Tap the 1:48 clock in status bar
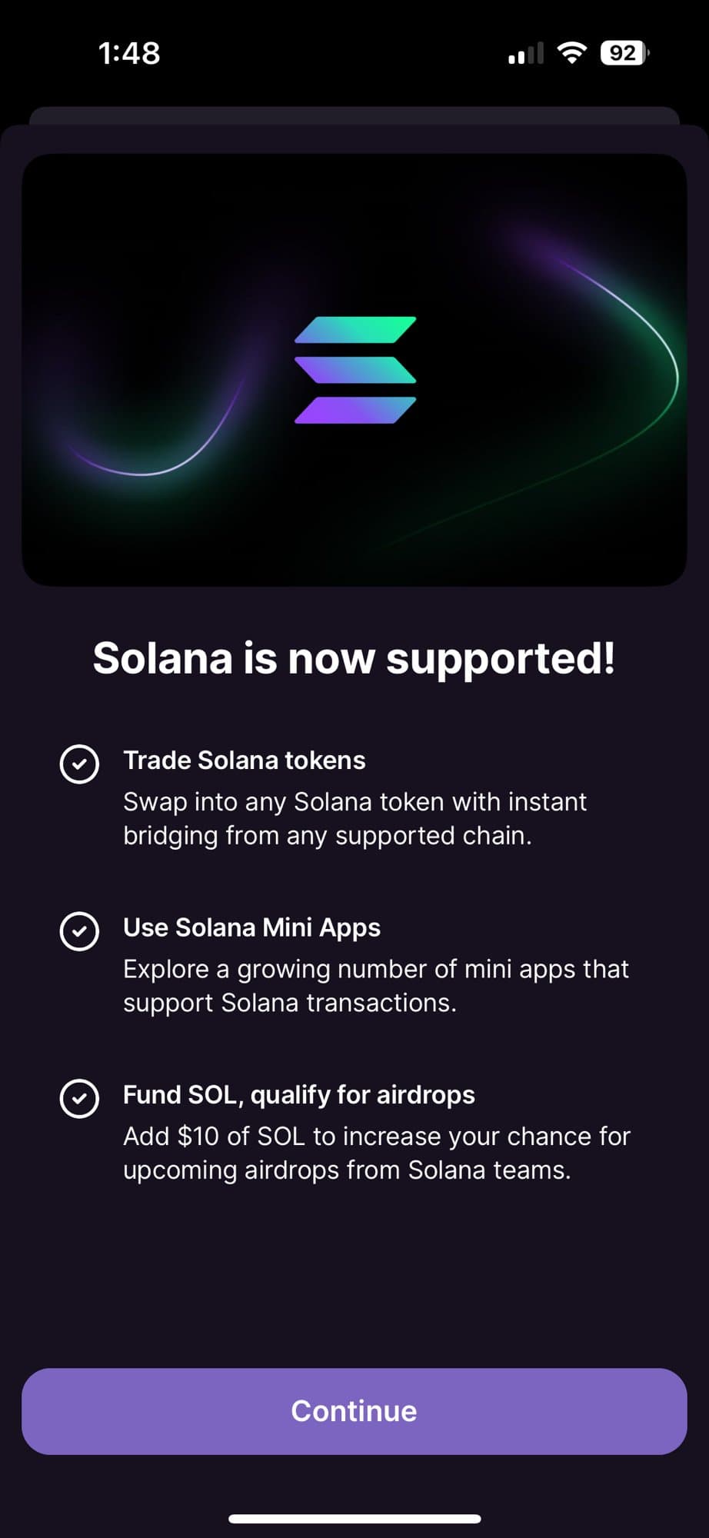Image resolution: width=709 pixels, height=1538 pixels. [129, 53]
